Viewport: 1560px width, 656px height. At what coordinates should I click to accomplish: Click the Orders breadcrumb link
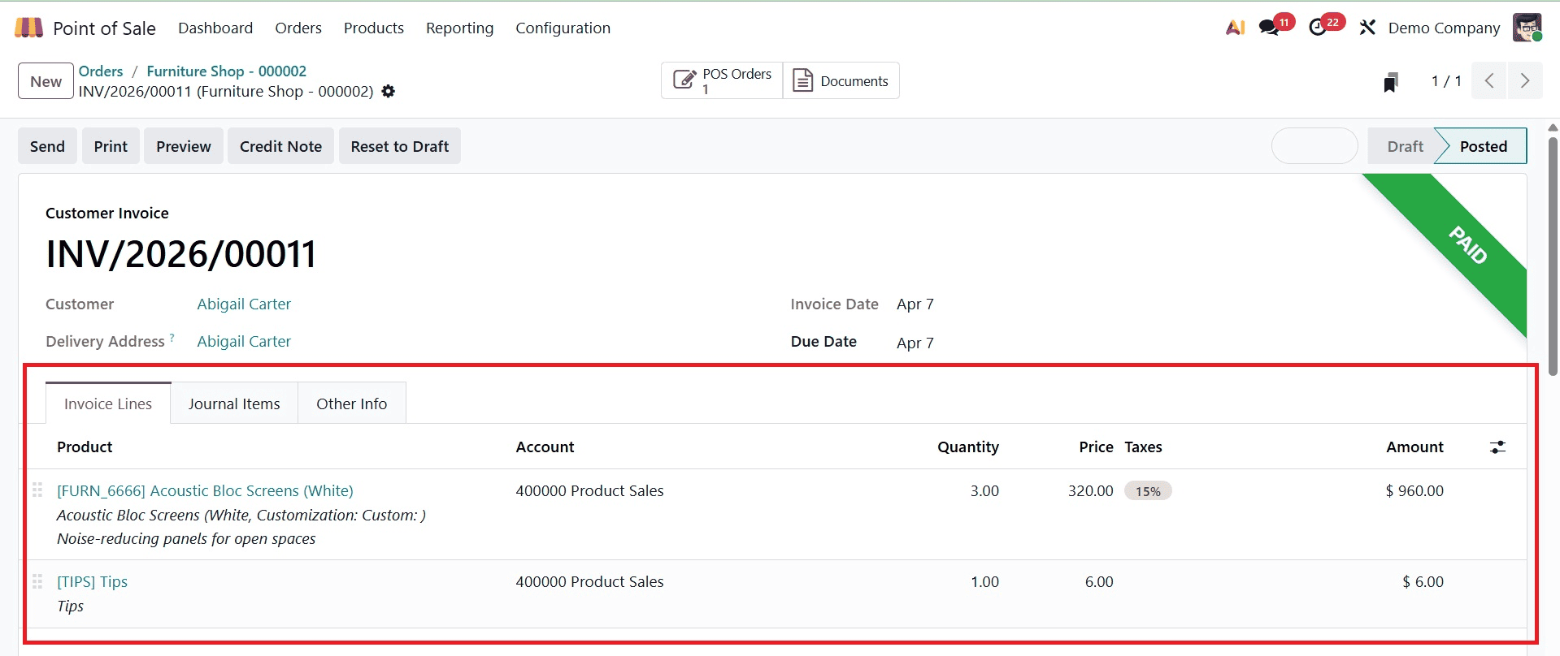pos(101,71)
